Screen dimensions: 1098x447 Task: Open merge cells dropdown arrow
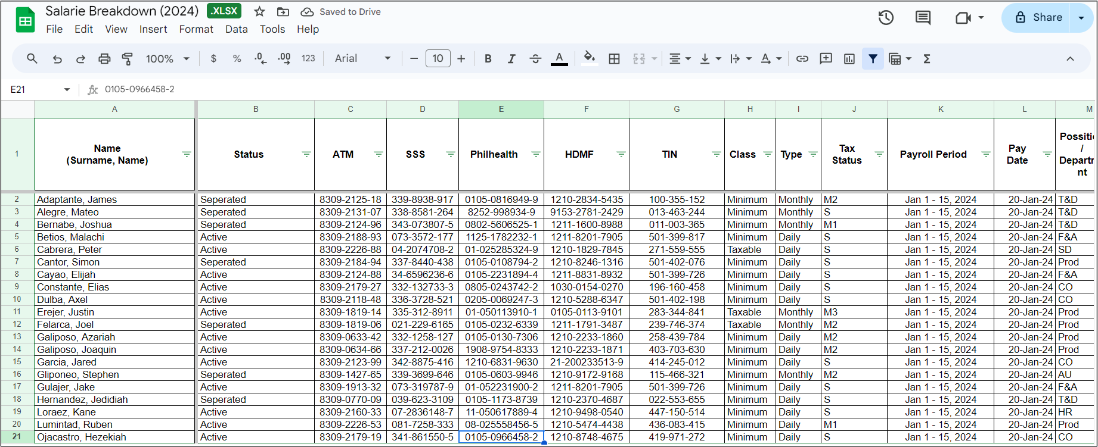654,58
